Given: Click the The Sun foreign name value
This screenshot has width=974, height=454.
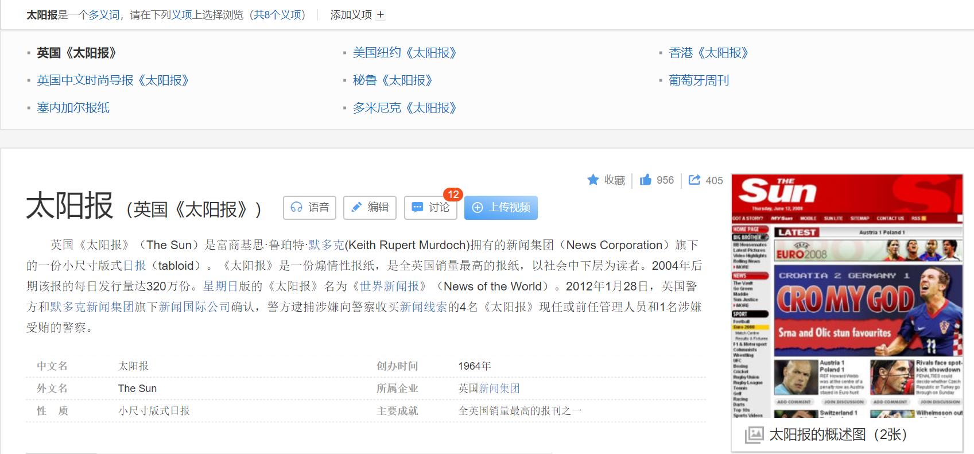Looking at the screenshot, I should [137, 389].
